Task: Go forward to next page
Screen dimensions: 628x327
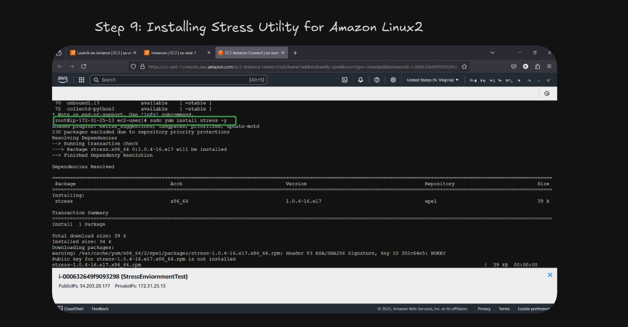Action: (72, 66)
